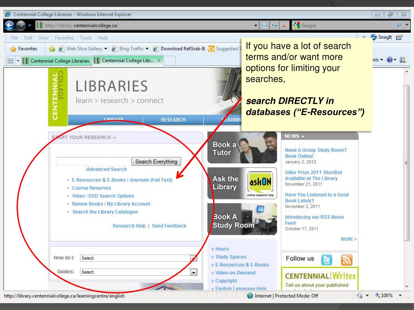Viewport: 414px width, 310px height.
Task: Click the Book a Tutor banner
Action: coord(242,148)
